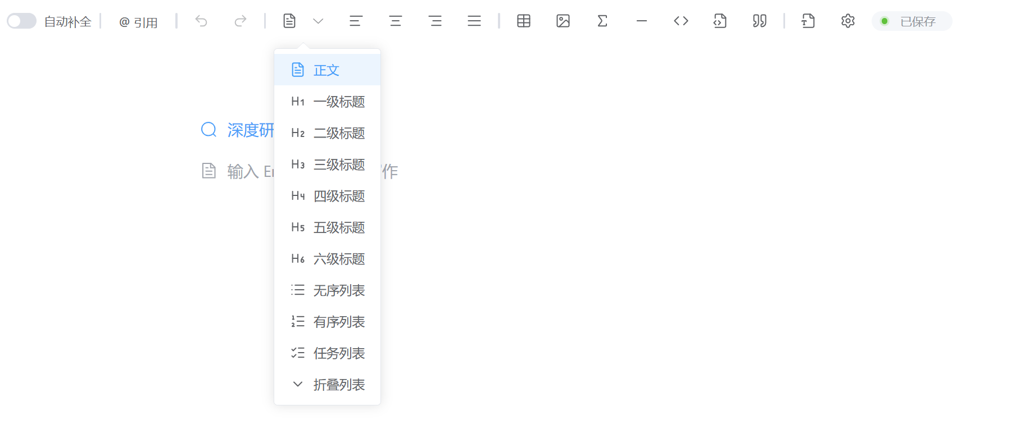
Task: Align text to the left
Action: click(356, 21)
